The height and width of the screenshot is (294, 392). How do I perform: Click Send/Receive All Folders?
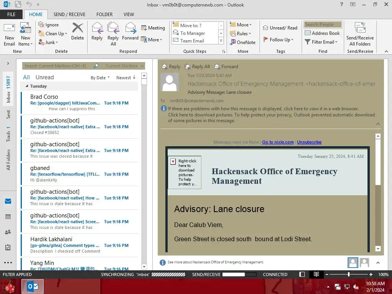tap(360, 34)
